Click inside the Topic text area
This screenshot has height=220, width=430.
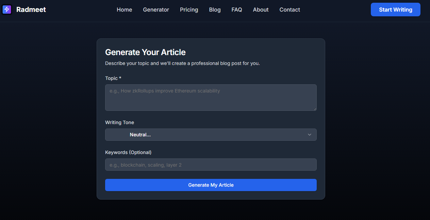(211, 97)
